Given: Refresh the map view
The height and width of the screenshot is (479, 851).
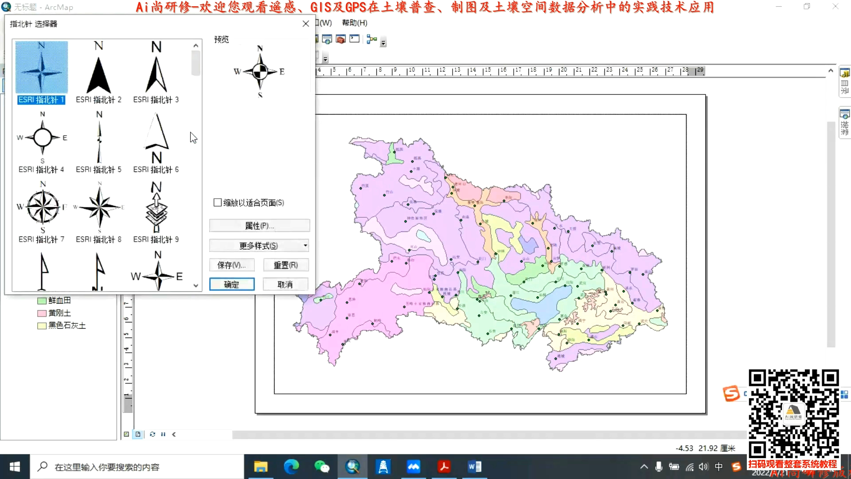Looking at the screenshot, I should coord(152,434).
